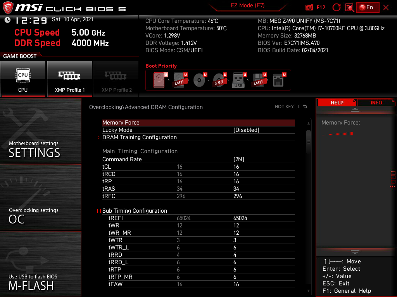Select the Main Timing Configuration heading

click(140, 151)
